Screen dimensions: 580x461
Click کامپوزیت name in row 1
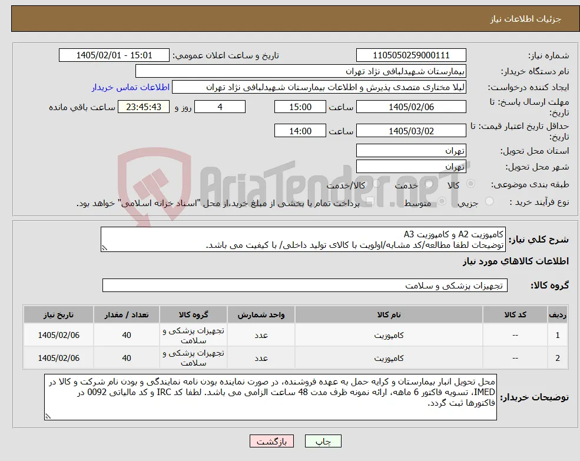click(389, 335)
